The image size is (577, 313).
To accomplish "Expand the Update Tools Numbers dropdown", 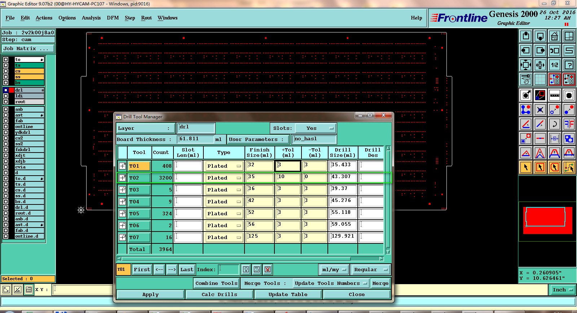I will (331, 283).
